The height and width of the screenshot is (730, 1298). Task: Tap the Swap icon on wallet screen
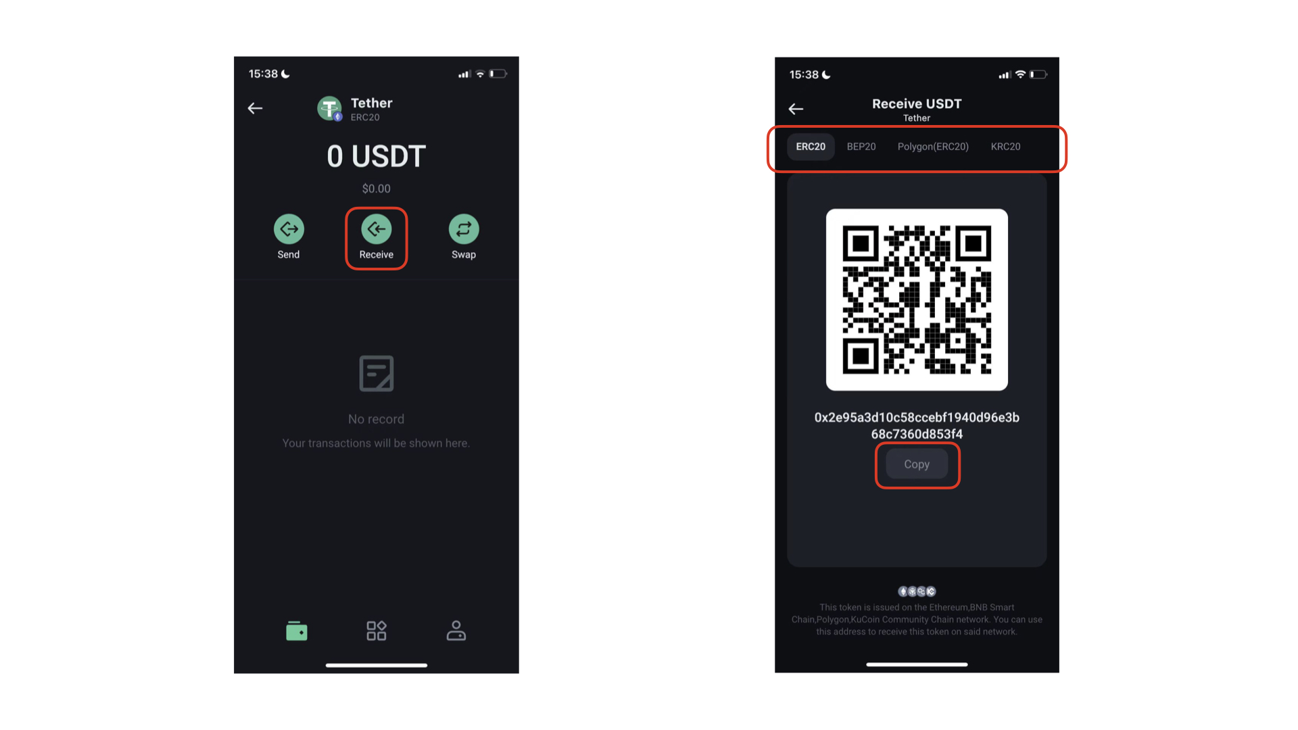[x=462, y=230]
